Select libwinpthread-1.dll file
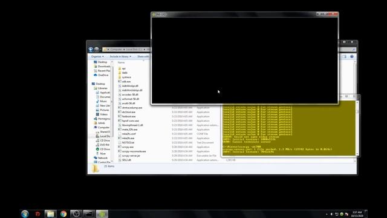The image size is (387, 218). click(132, 125)
